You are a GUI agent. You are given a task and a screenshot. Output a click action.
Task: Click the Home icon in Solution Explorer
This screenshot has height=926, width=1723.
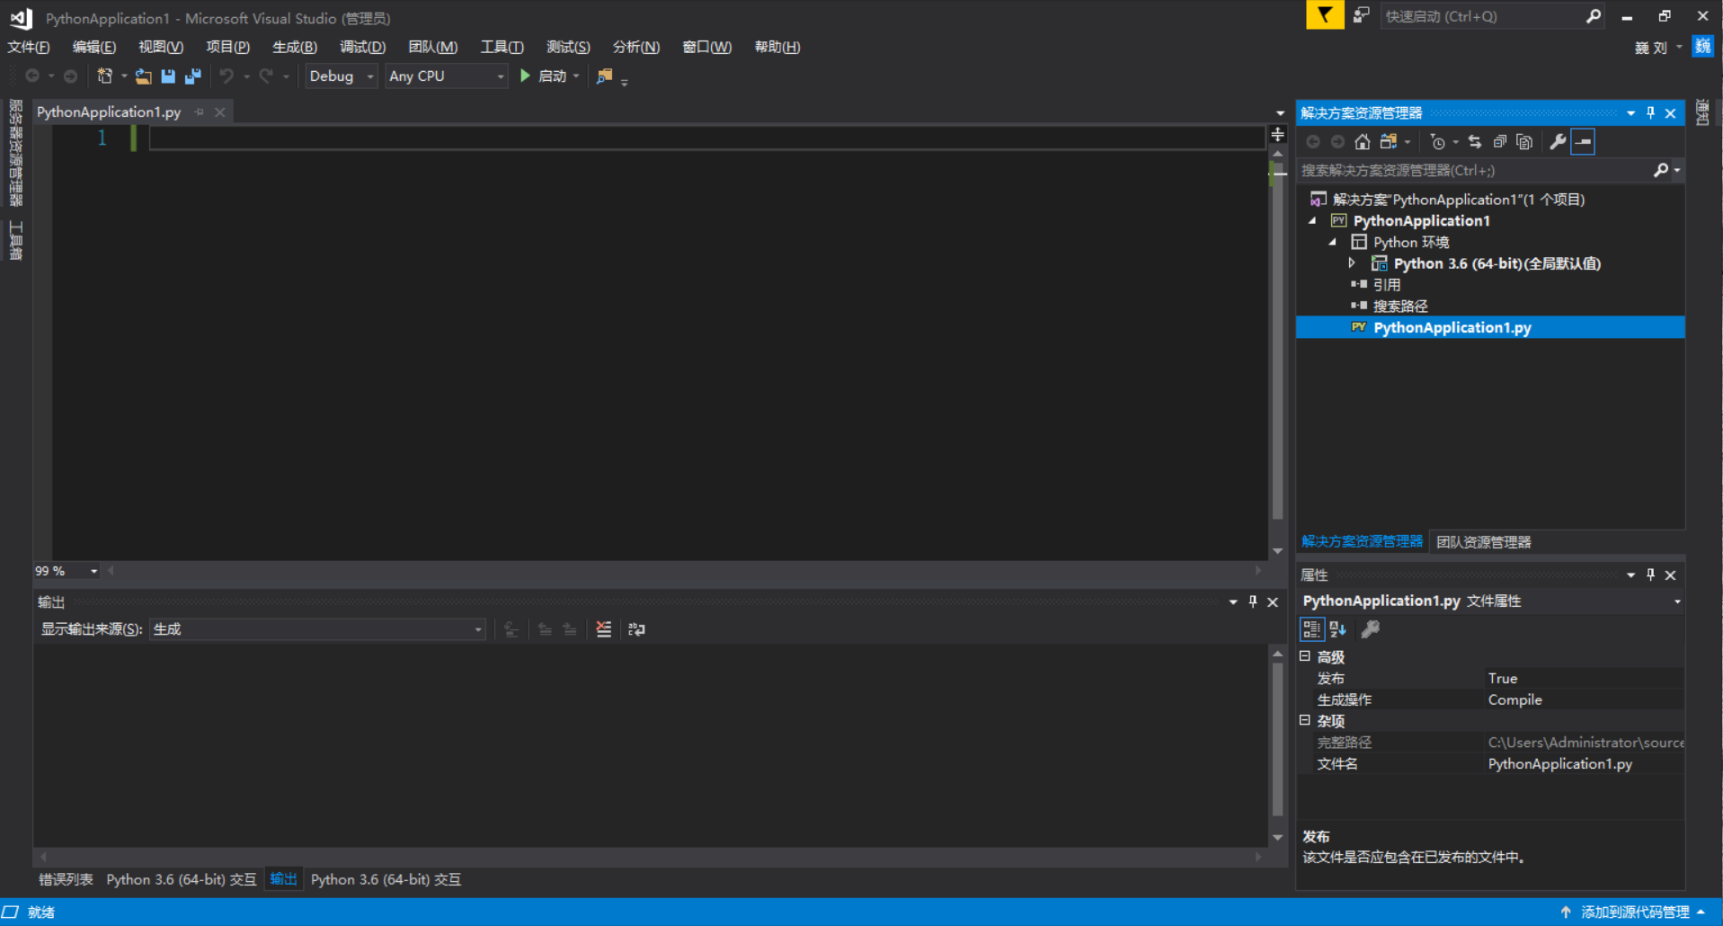(x=1363, y=141)
